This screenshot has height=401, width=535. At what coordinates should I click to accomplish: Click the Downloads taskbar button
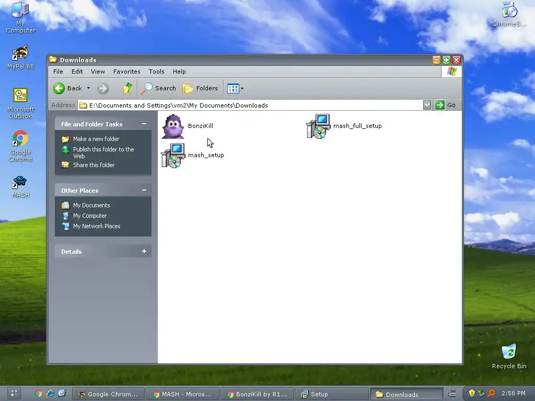(406, 394)
